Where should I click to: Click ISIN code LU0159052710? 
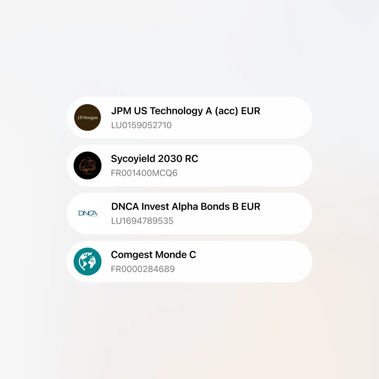[141, 125]
